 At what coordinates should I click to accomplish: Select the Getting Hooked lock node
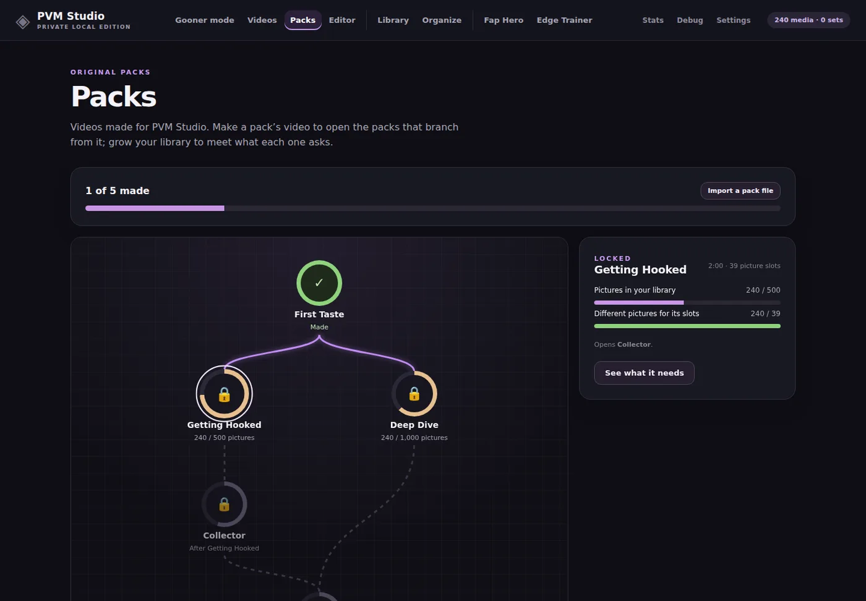click(x=224, y=394)
